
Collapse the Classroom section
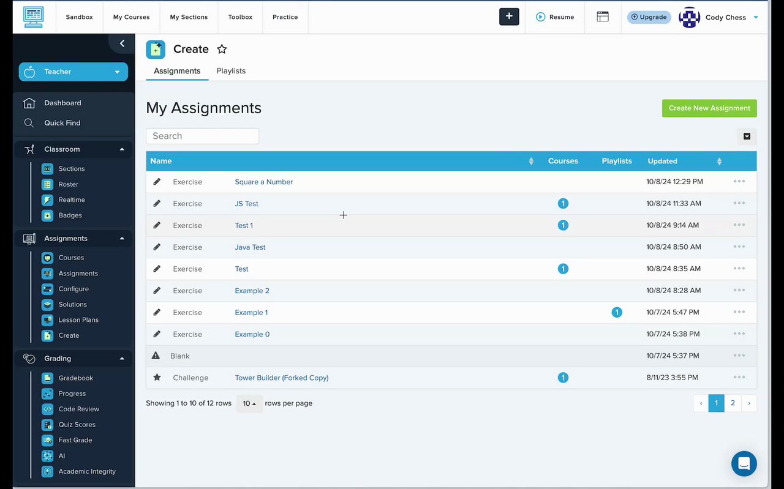point(122,149)
